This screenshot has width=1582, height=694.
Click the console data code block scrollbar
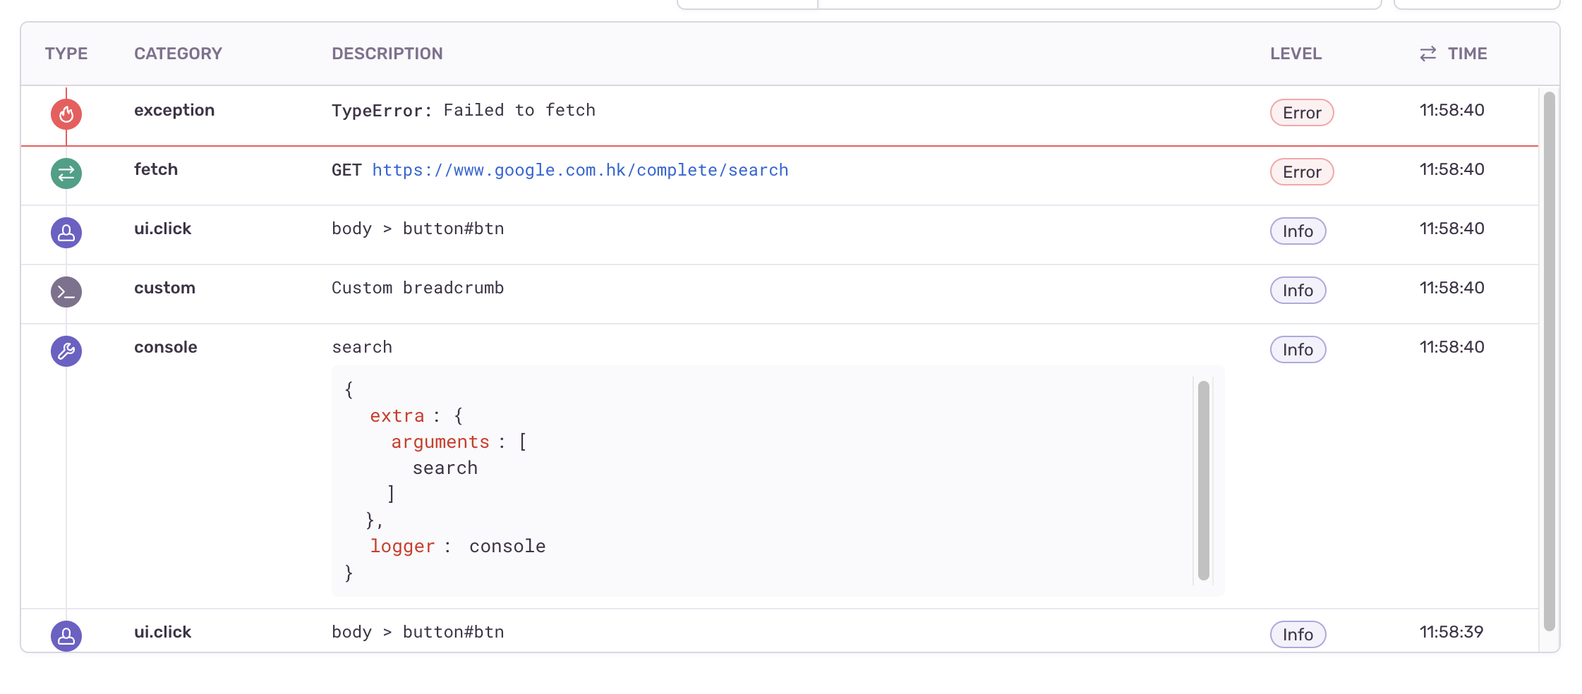1204,481
